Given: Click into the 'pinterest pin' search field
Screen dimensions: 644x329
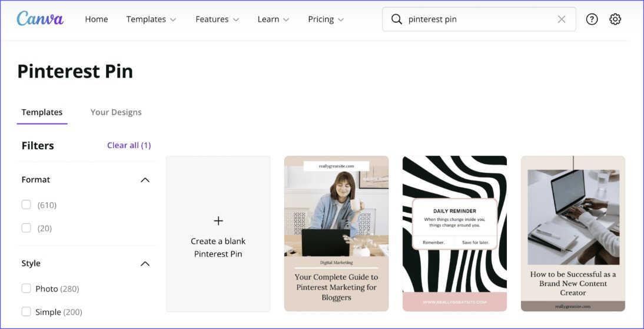Looking at the screenshot, I should (479, 19).
